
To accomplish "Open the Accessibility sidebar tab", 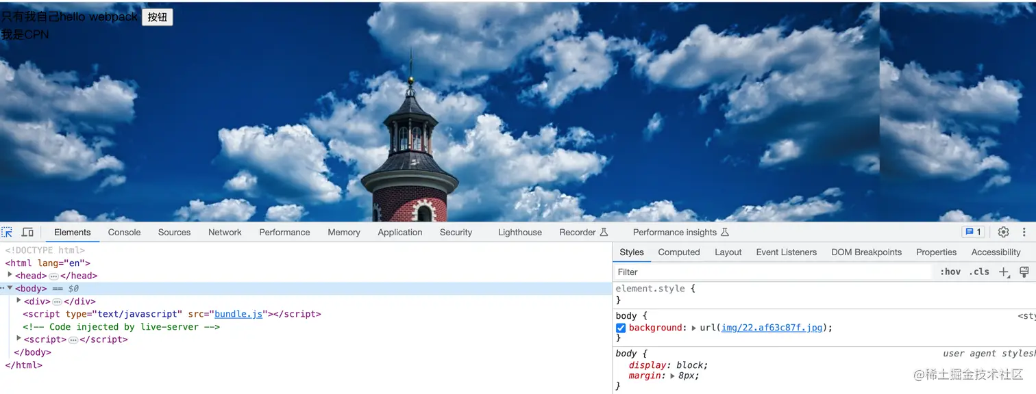I will pos(996,252).
